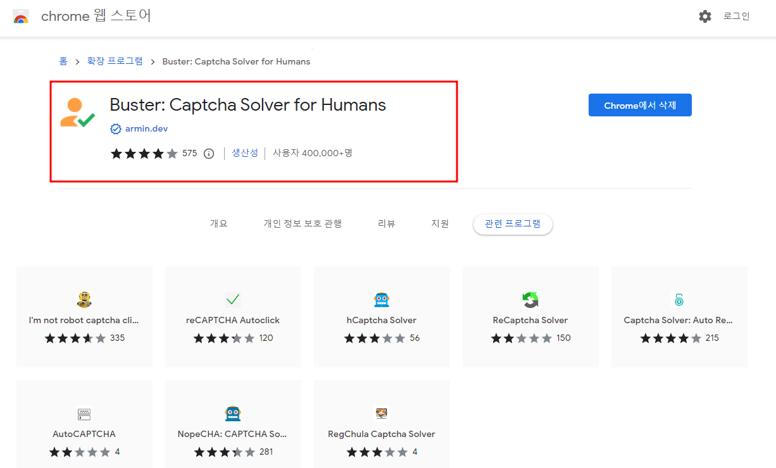
Task: Open the 지원 tab
Action: (x=440, y=223)
